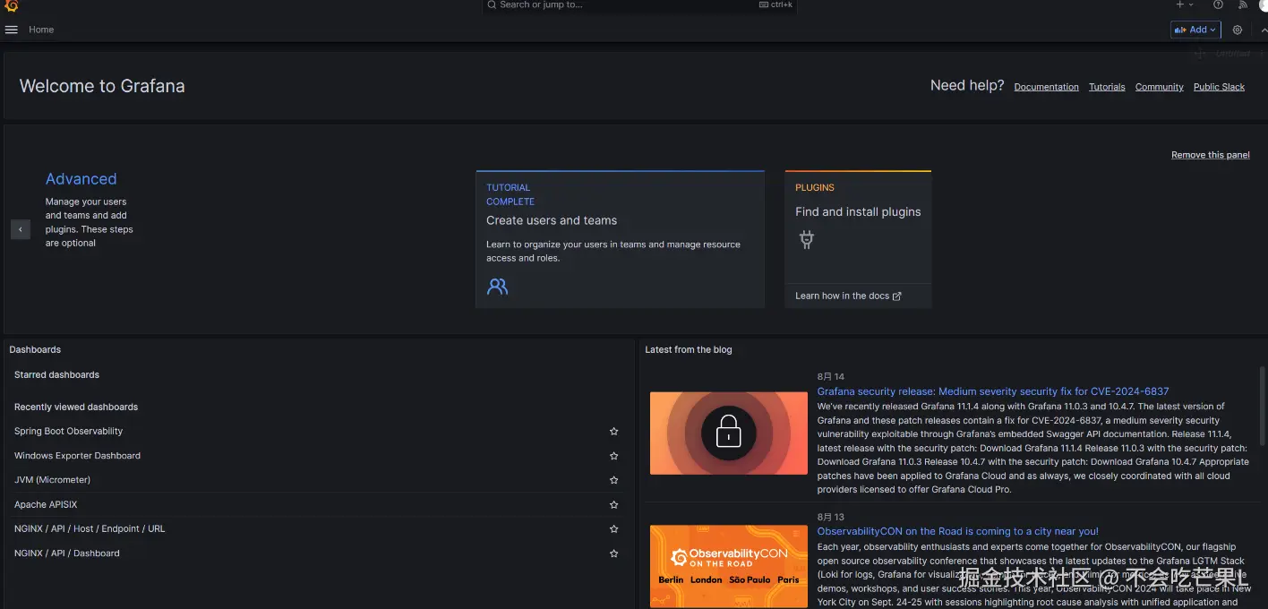Open the news feed RSS icon

(1243, 4)
